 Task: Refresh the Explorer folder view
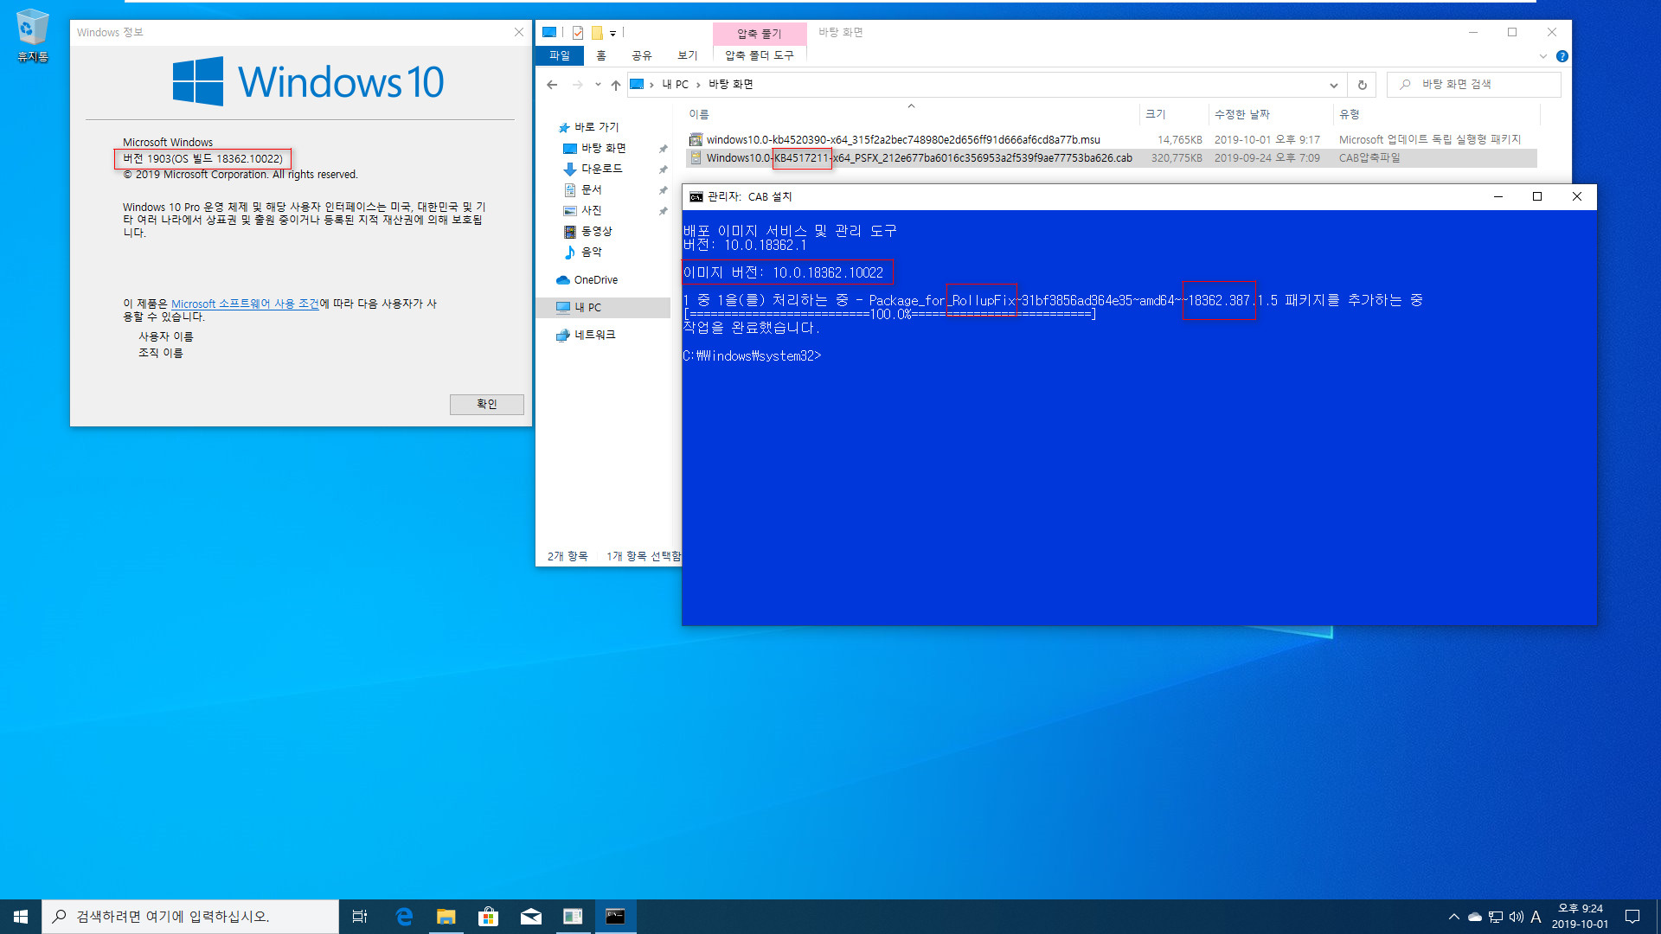[x=1362, y=85]
